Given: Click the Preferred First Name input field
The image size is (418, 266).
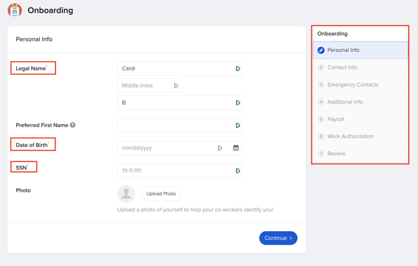Looking at the screenshot, I should [180, 125].
